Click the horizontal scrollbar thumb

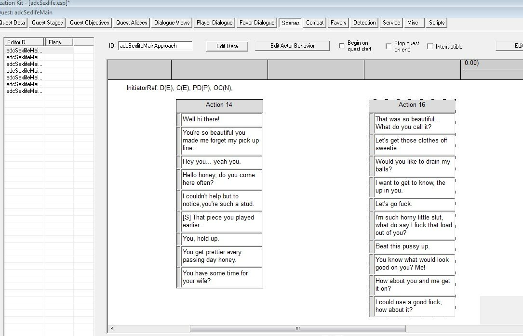click(x=297, y=329)
